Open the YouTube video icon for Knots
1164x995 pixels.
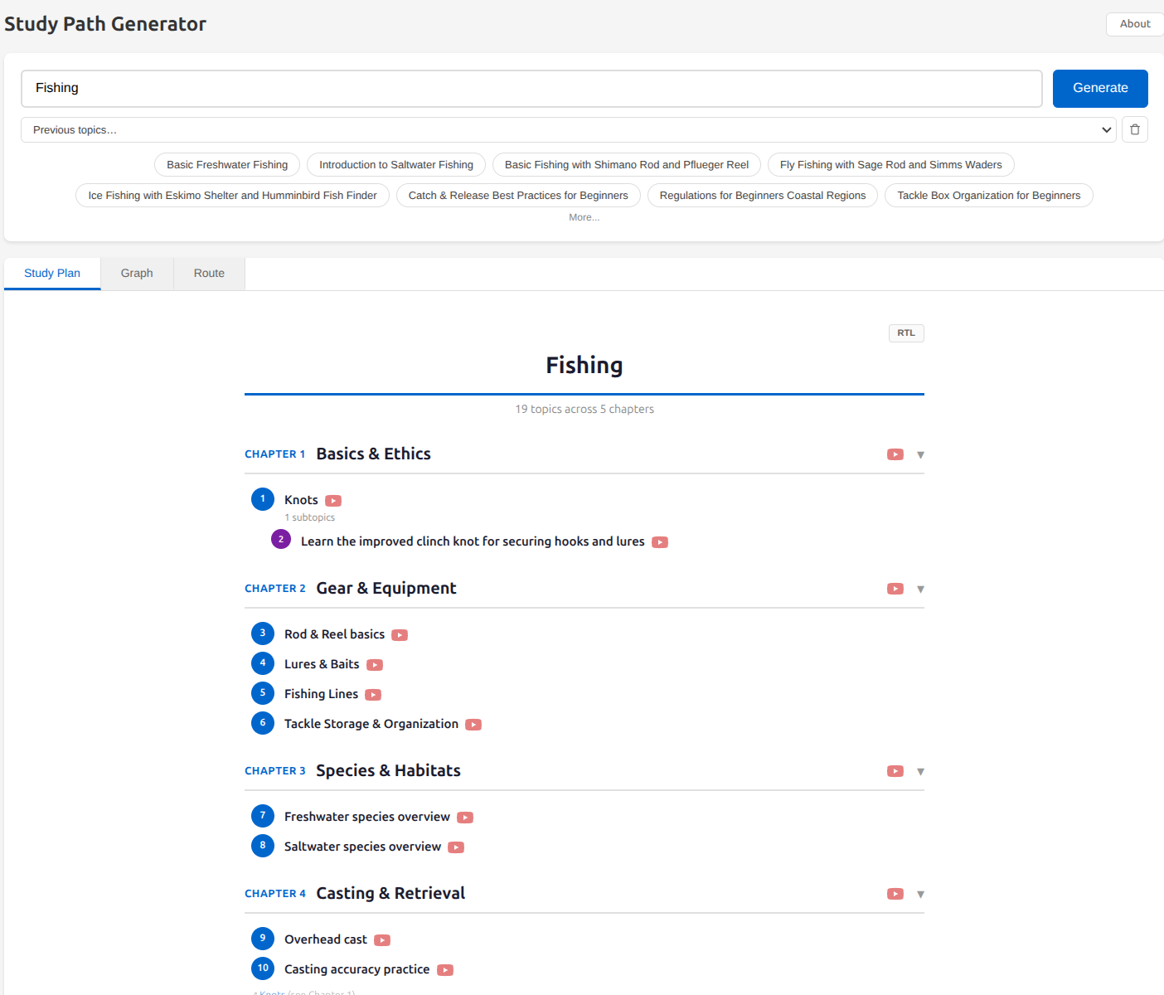(333, 501)
